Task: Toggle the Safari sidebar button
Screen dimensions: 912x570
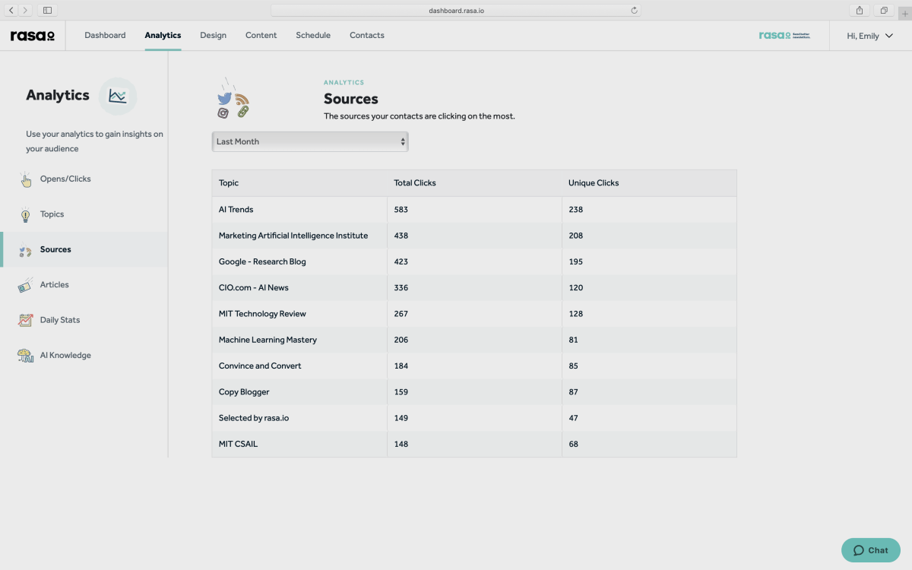Action: (47, 10)
